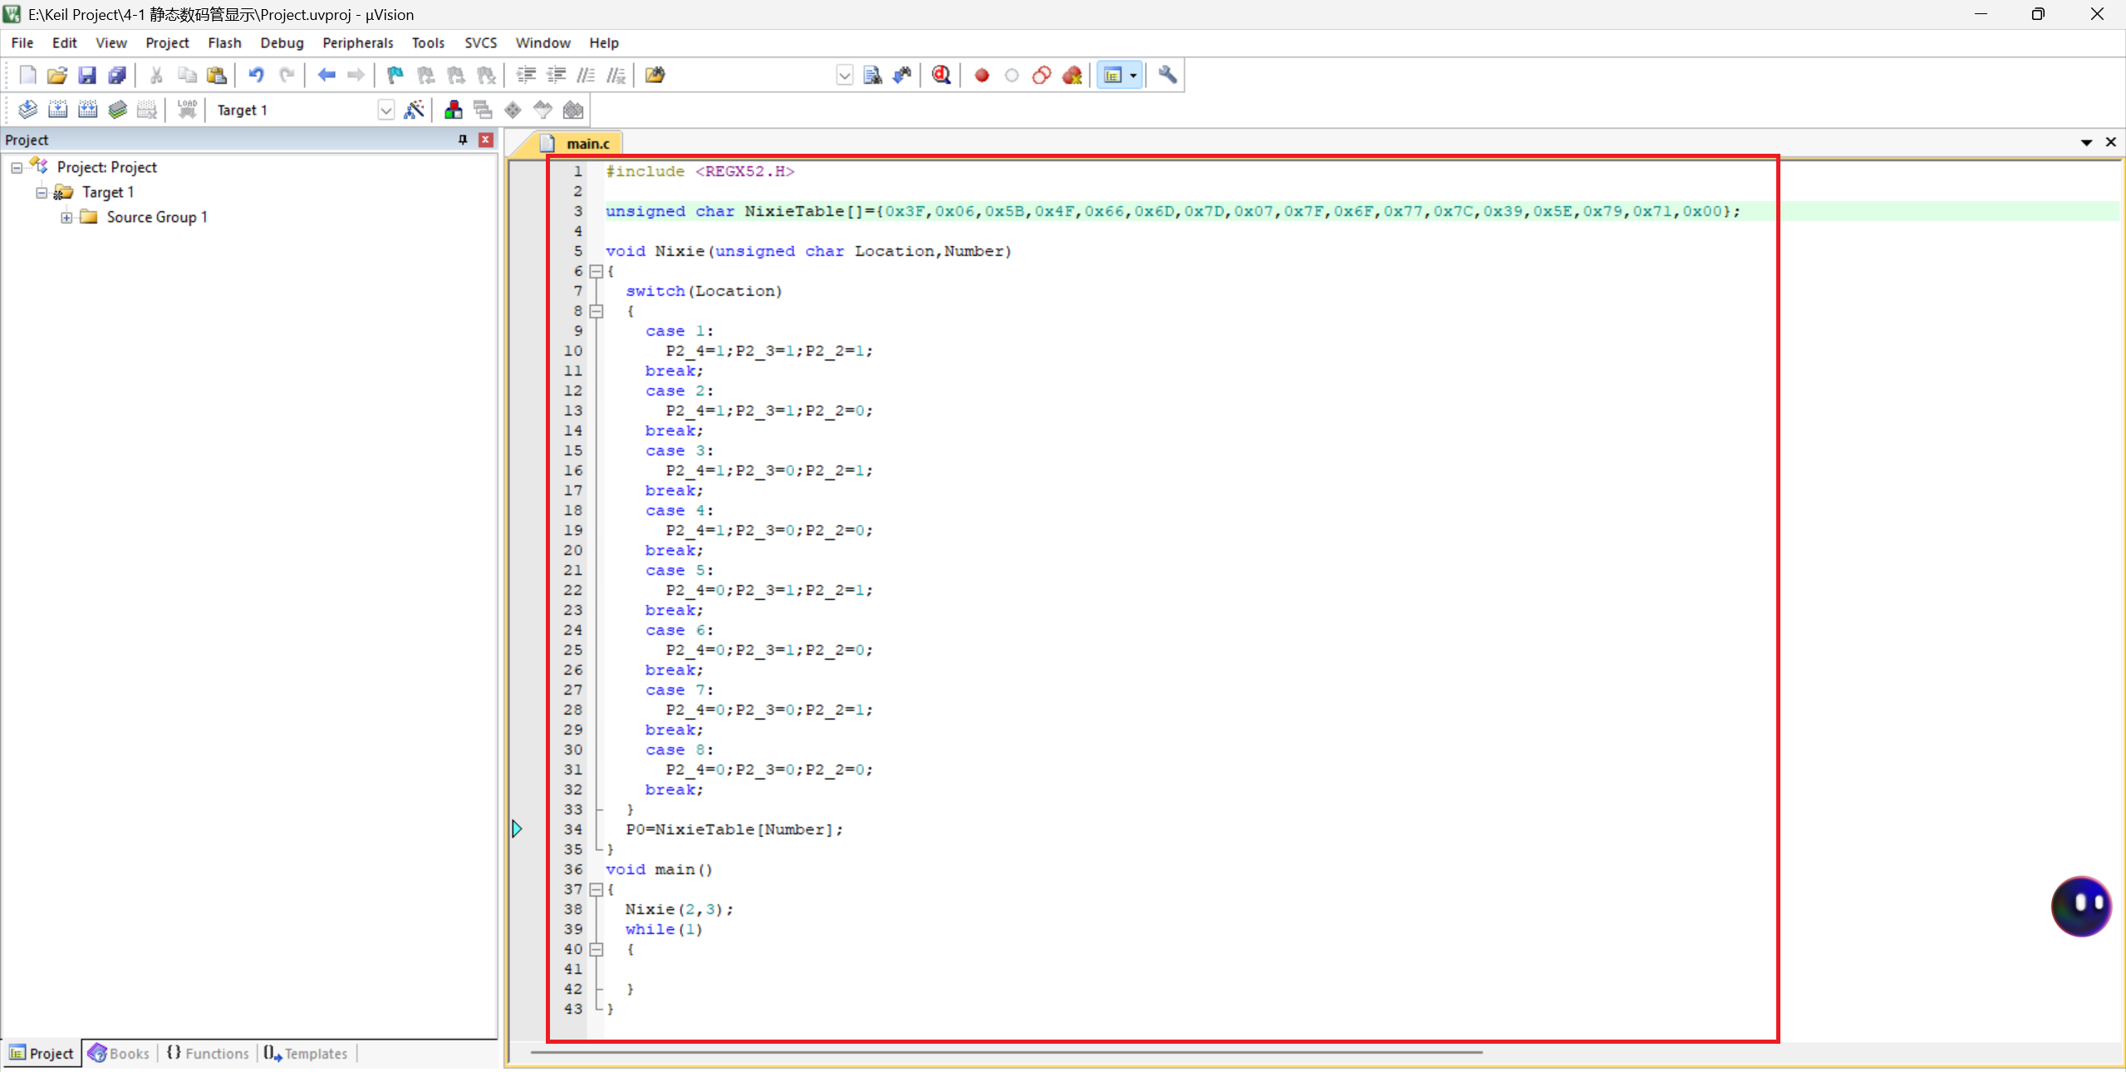Collapse the switch block at line 8
The image size is (2126, 1072).
(x=596, y=311)
